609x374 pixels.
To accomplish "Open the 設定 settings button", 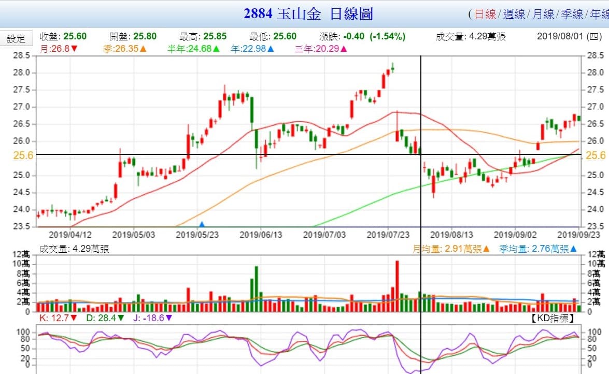I will coord(16,38).
